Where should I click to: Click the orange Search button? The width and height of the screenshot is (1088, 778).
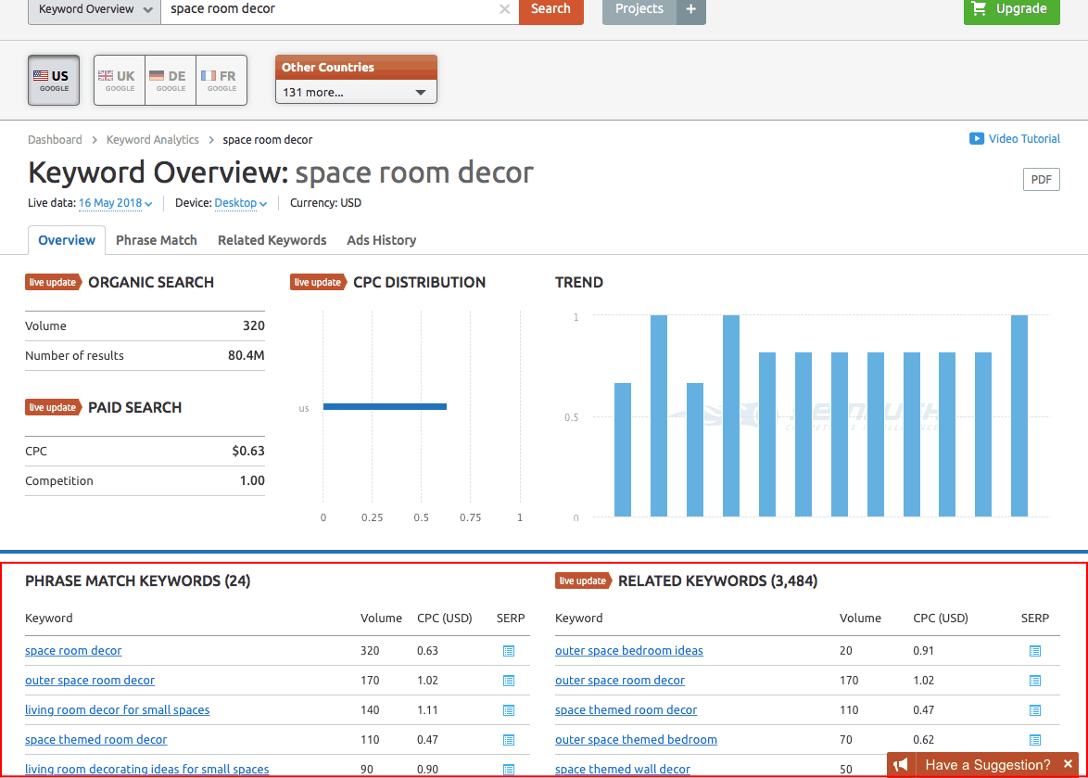click(x=550, y=9)
